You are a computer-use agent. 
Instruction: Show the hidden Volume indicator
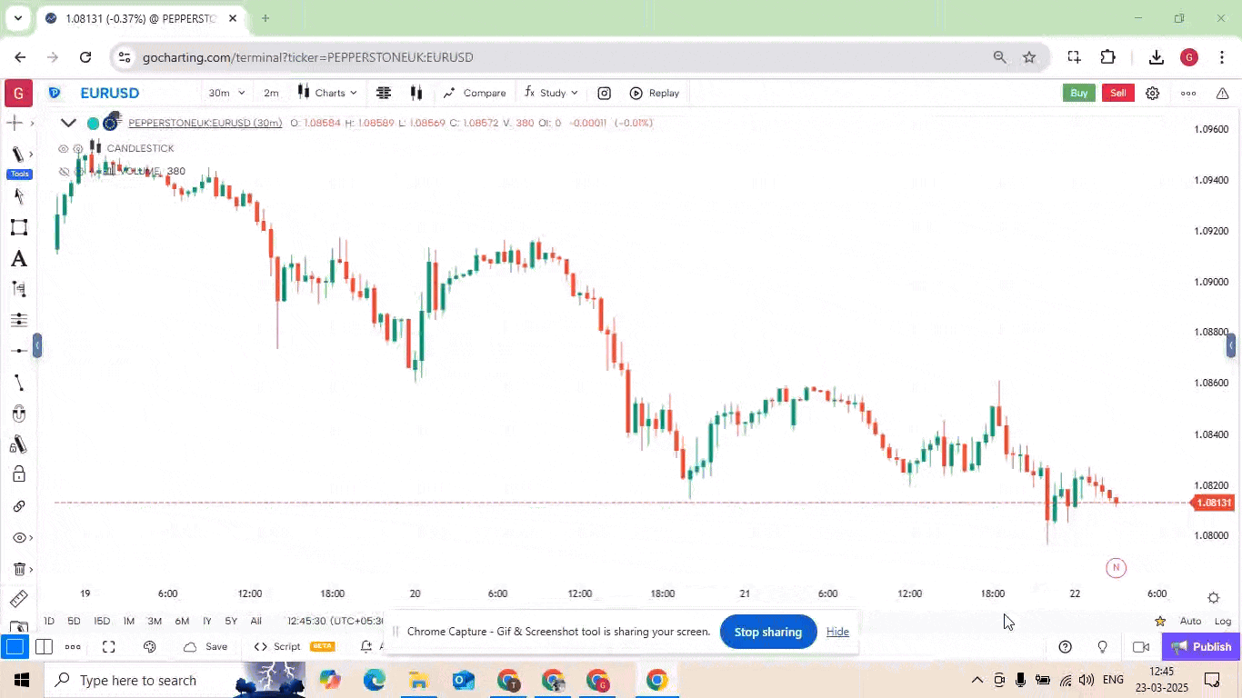coord(63,171)
